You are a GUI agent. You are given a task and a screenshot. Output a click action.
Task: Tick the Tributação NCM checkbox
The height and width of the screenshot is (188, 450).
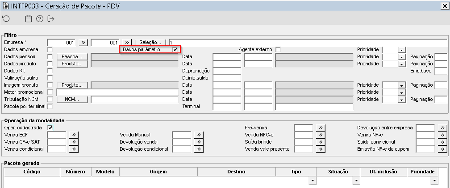50,100
